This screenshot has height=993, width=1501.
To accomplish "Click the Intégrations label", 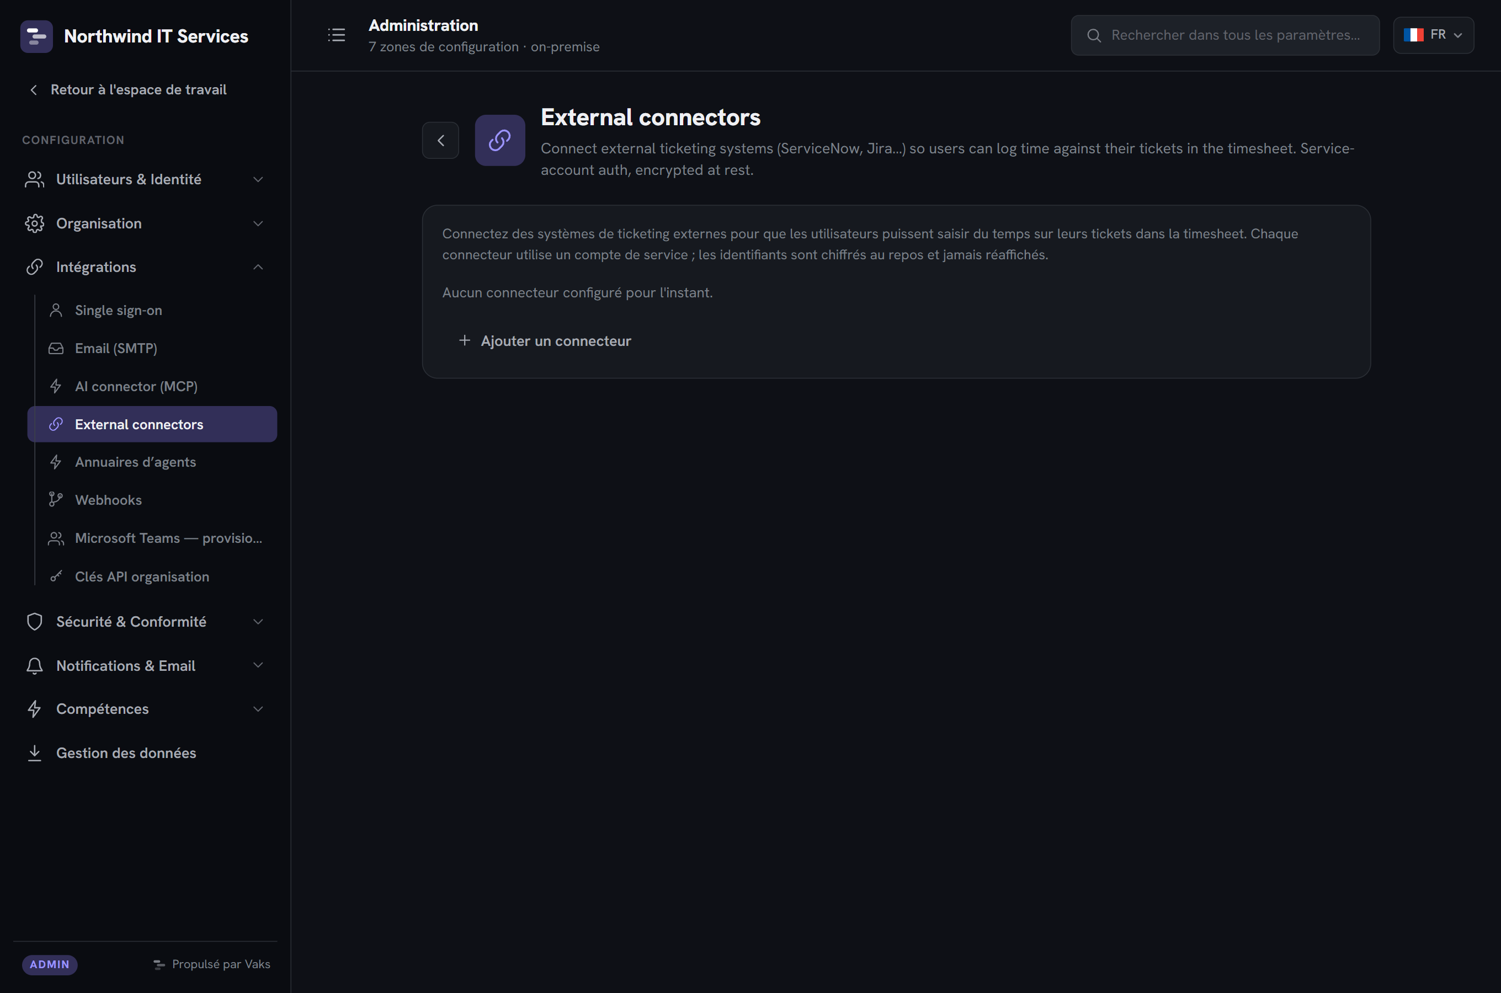I will [x=96, y=267].
